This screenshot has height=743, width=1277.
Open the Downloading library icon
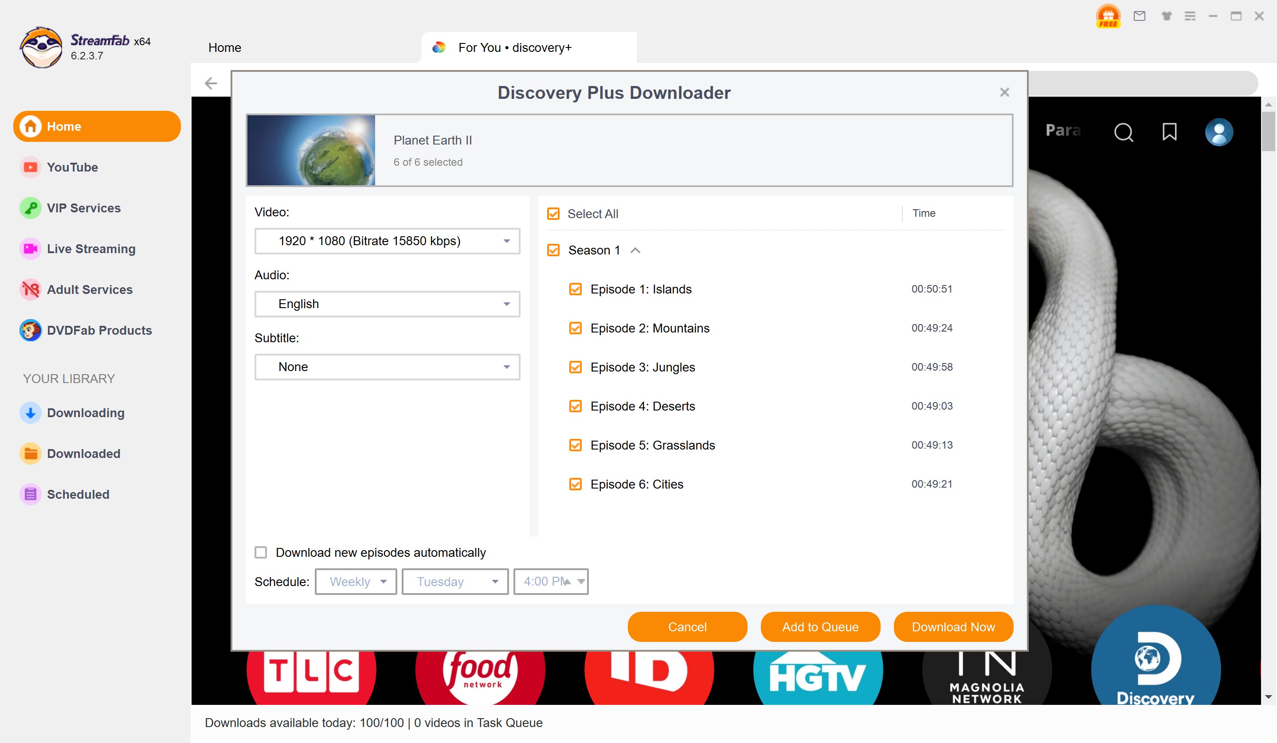pyautogui.click(x=31, y=413)
